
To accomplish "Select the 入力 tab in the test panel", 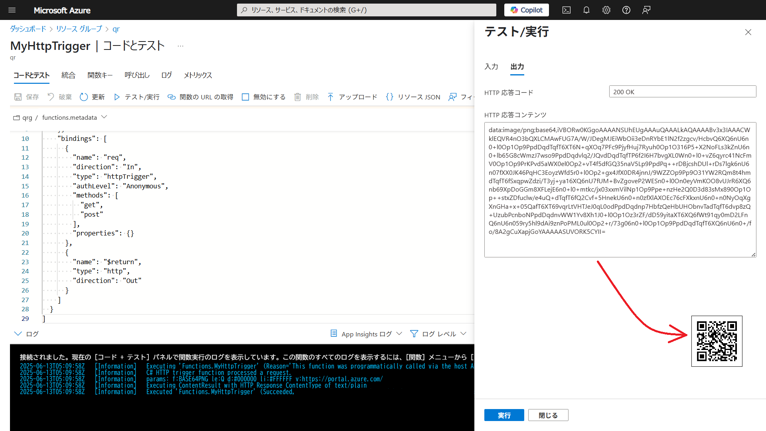I will [x=491, y=67].
